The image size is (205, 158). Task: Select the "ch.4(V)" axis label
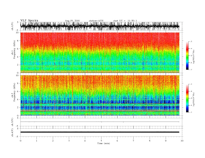click(12, 132)
